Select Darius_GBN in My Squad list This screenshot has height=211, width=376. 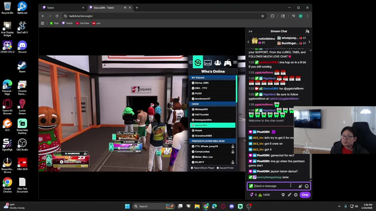213,83
